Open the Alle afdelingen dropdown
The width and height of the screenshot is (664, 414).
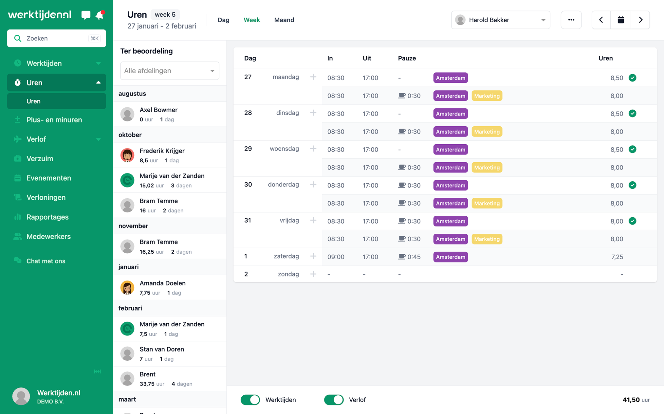[x=169, y=71]
